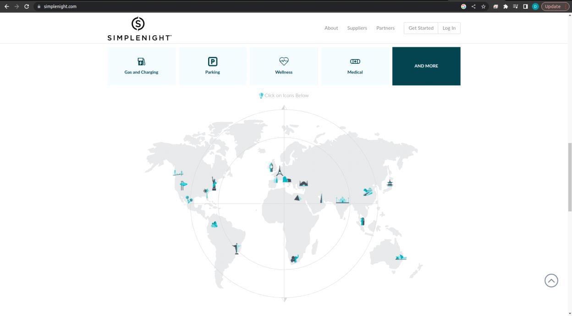Viewport: 572px width, 316px height.
Task: Click the Statue of Liberty map icon
Action: pos(214,183)
